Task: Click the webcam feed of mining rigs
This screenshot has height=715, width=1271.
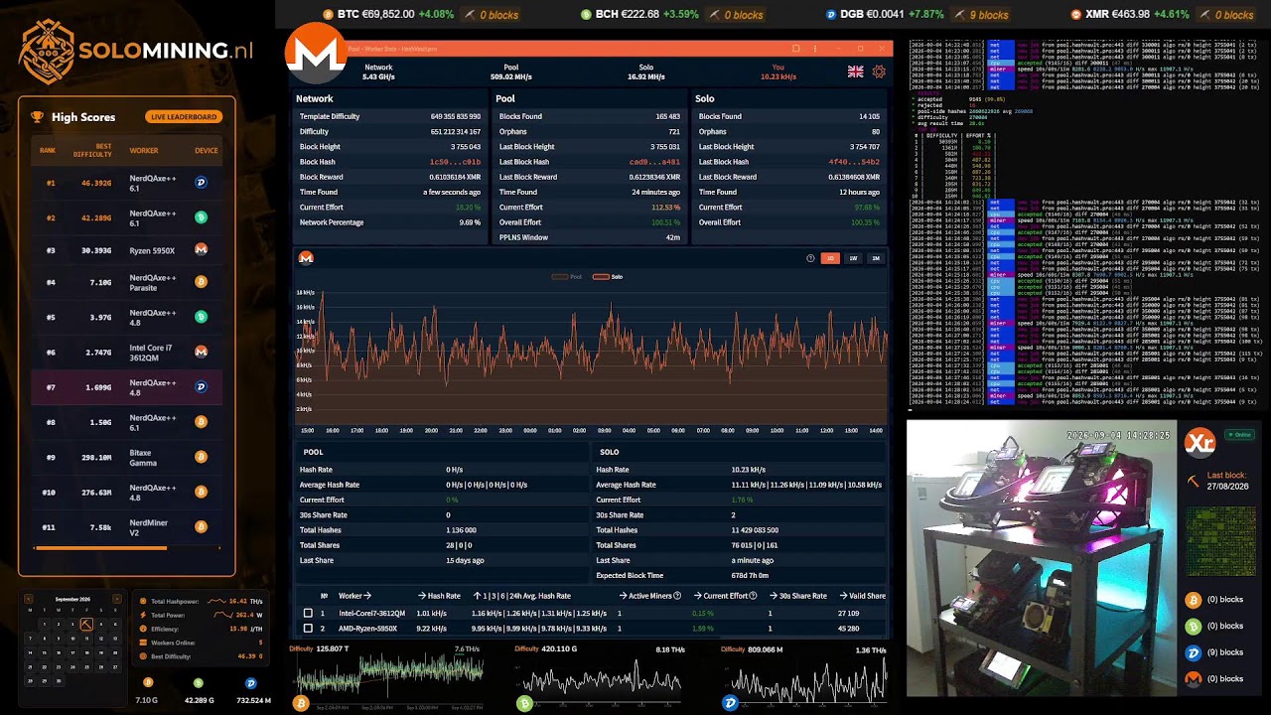Action: tap(1042, 558)
